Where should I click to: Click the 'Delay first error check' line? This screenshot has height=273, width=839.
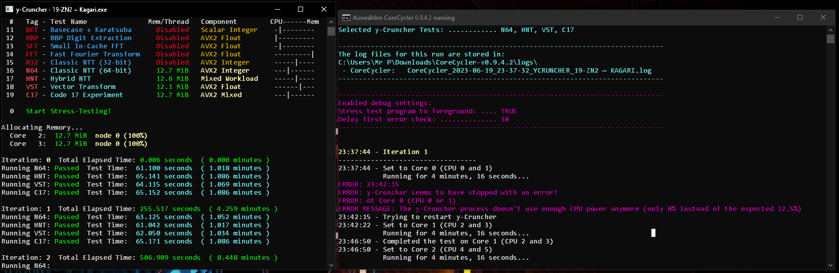(x=424, y=119)
